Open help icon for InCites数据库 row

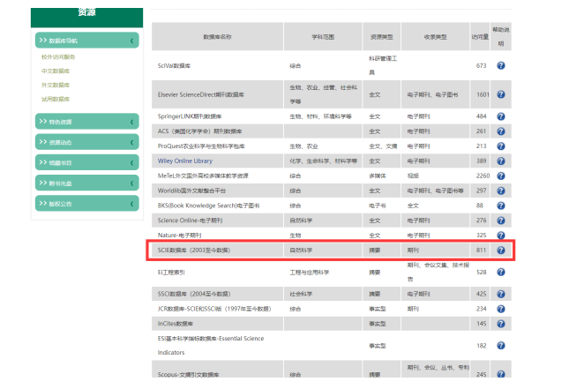pyautogui.click(x=500, y=324)
